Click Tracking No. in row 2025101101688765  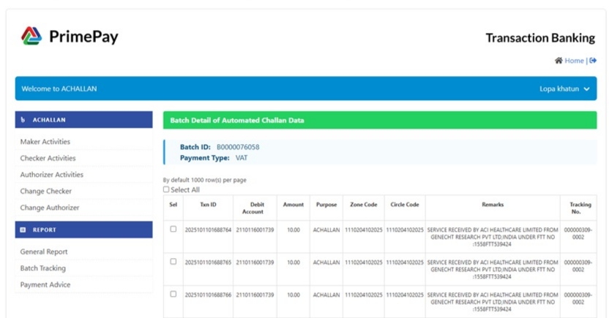[x=578, y=266]
